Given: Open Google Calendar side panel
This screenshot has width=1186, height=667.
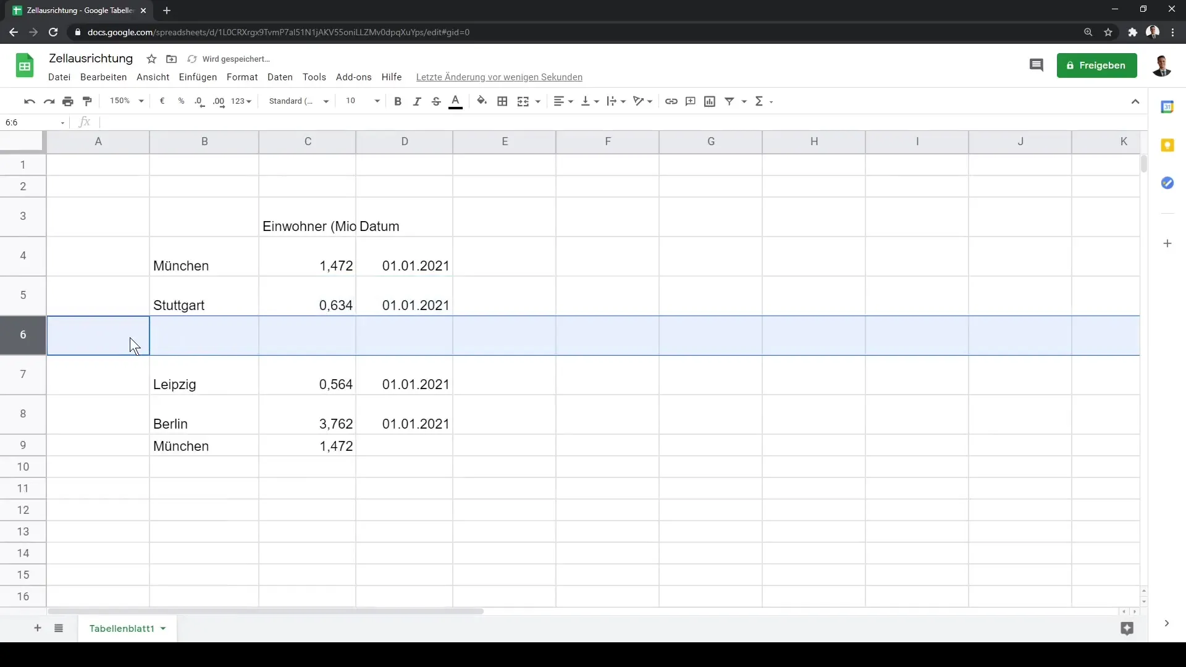Looking at the screenshot, I should (x=1167, y=107).
